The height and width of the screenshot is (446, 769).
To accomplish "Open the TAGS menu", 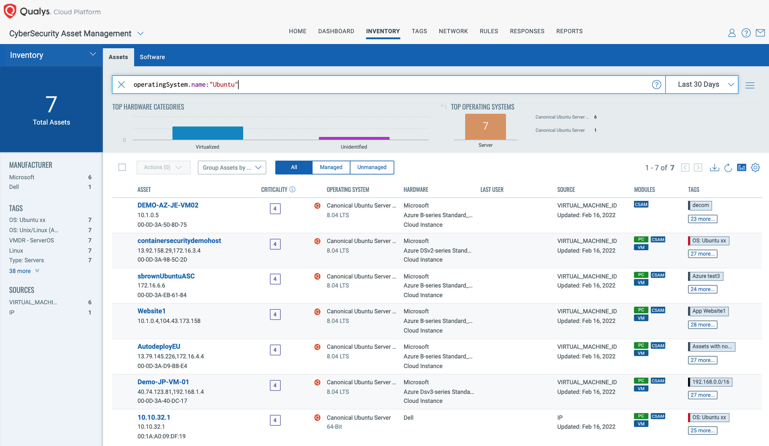I will (419, 31).
